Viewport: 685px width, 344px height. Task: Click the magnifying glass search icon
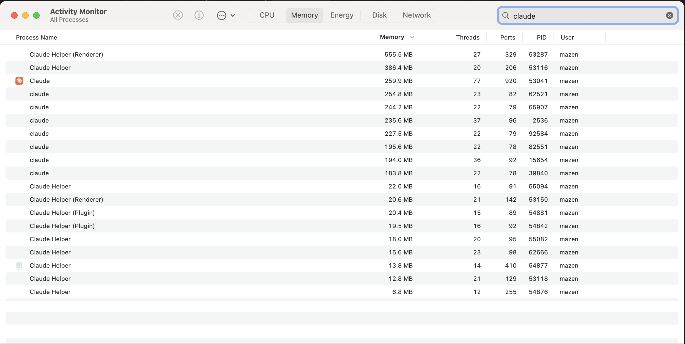click(x=505, y=16)
